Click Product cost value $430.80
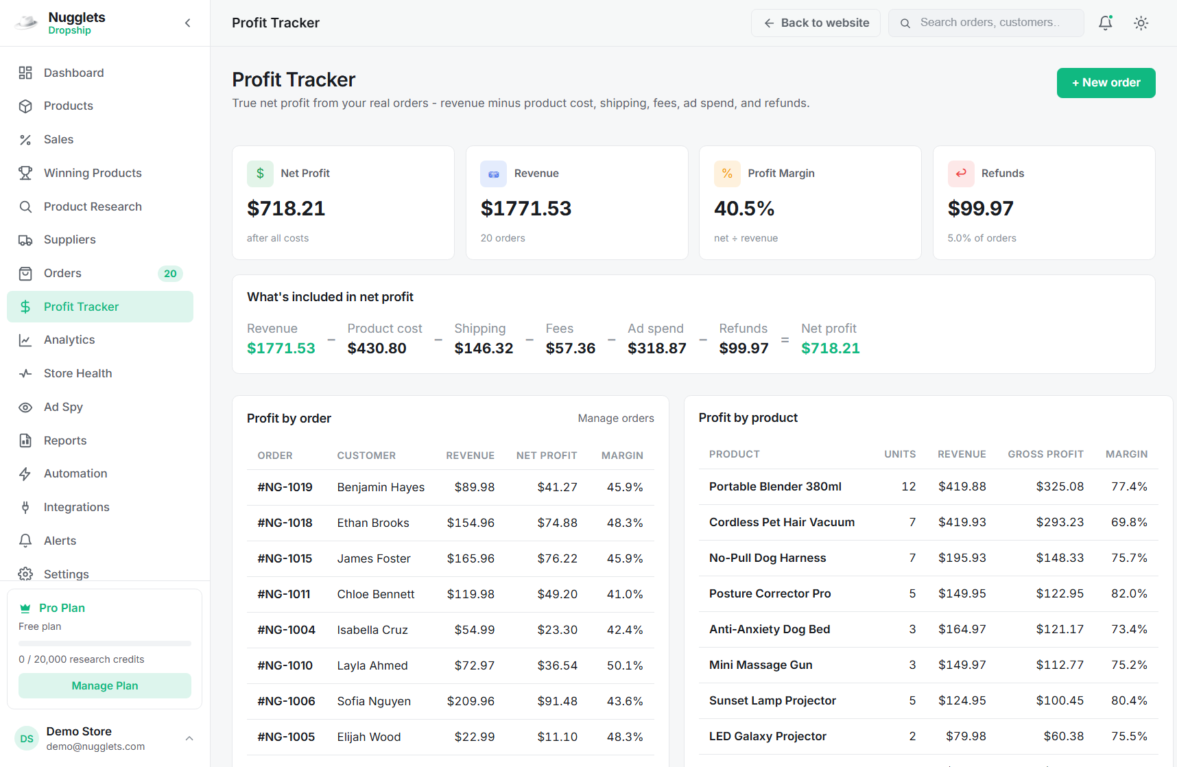Image resolution: width=1177 pixels, height=767 pixels. 377,349
